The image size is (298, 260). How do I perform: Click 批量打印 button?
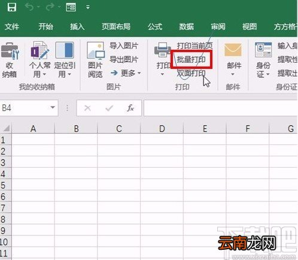click(191, 59)
